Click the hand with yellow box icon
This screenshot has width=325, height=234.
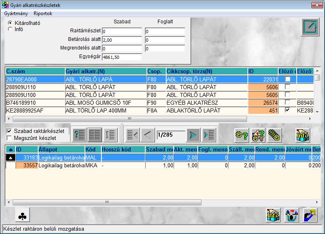click(310, 215)
